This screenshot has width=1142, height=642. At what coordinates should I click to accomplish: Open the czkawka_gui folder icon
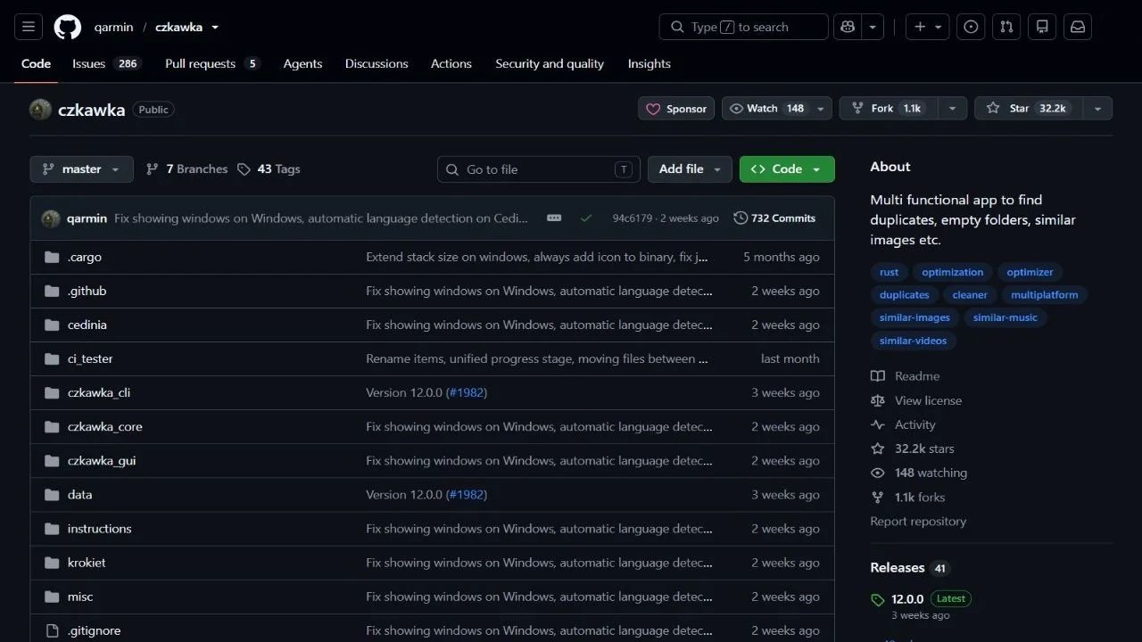tap(52, 461)
